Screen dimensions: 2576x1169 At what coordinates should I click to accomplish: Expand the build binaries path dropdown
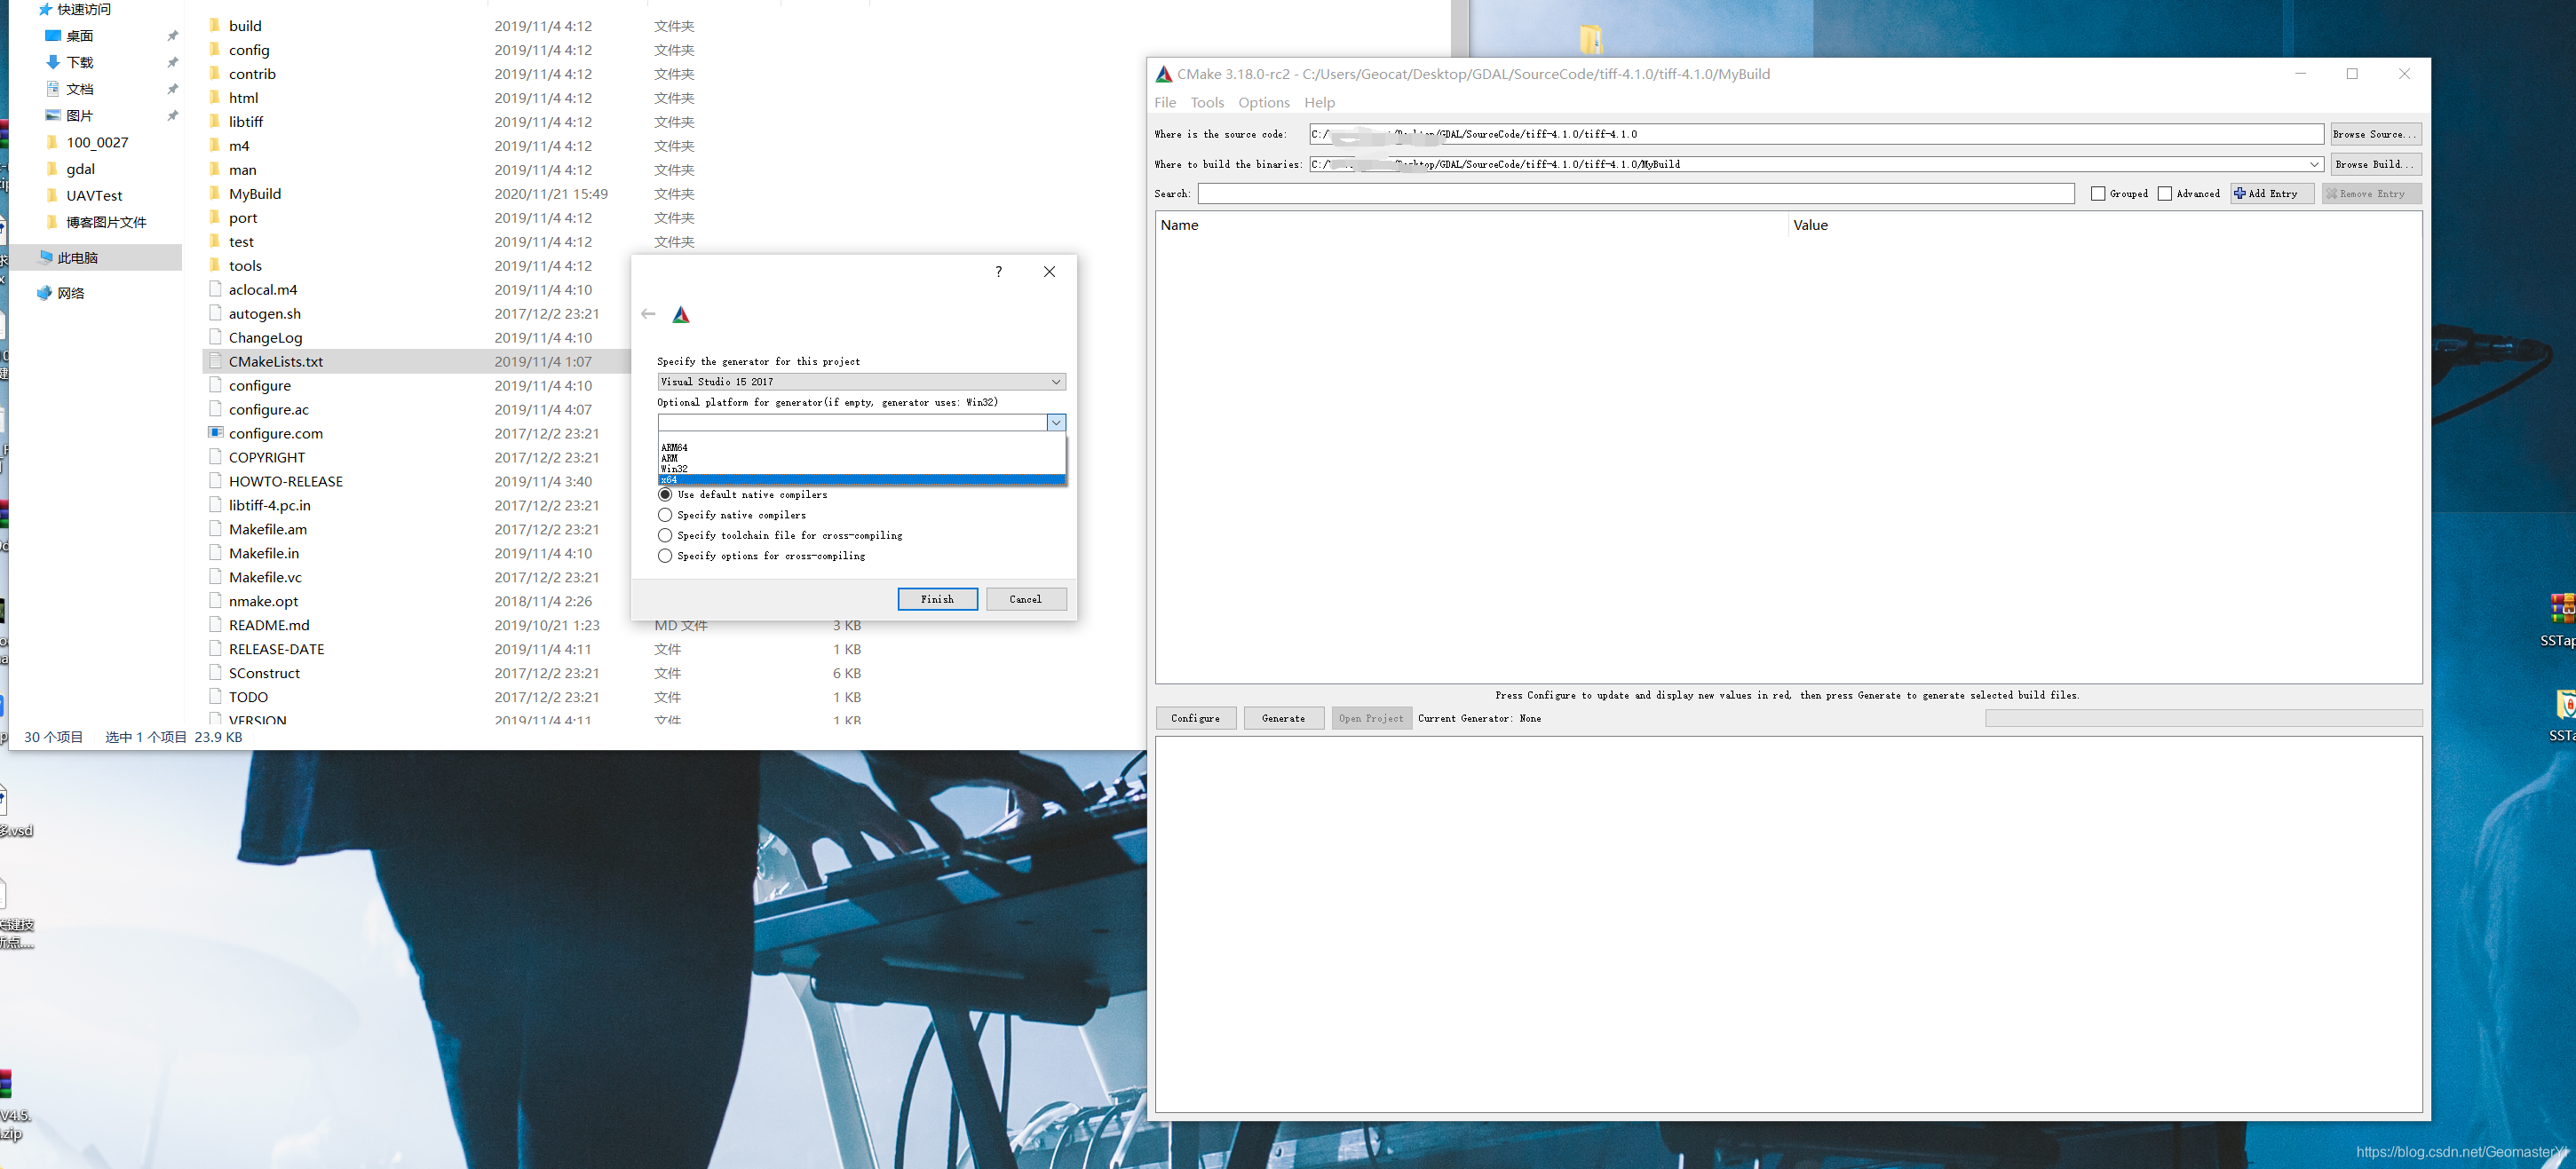coord(2313,164)
